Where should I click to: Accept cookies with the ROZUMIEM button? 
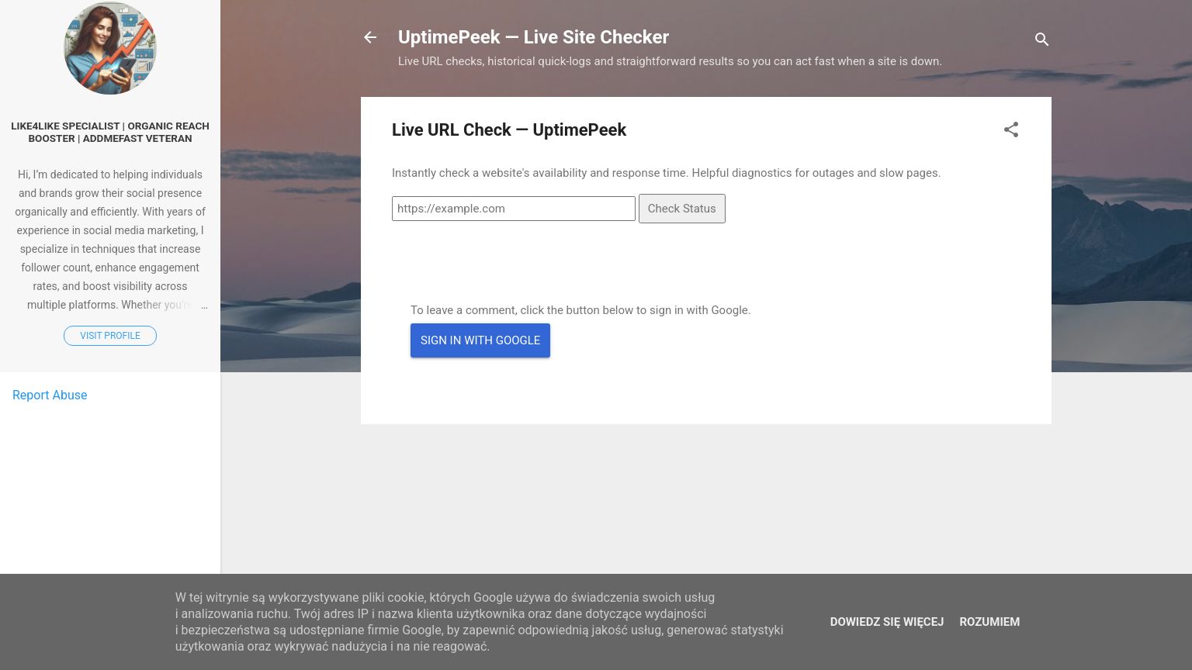pos(989,622)
